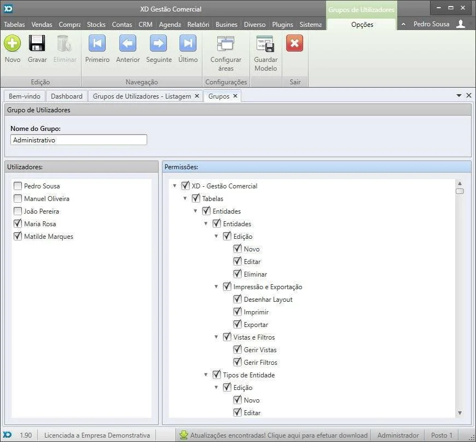Viewport: 476px width, 442px height.
Task: Collapse the Tabelas tree node
Action: coord(185,198)
